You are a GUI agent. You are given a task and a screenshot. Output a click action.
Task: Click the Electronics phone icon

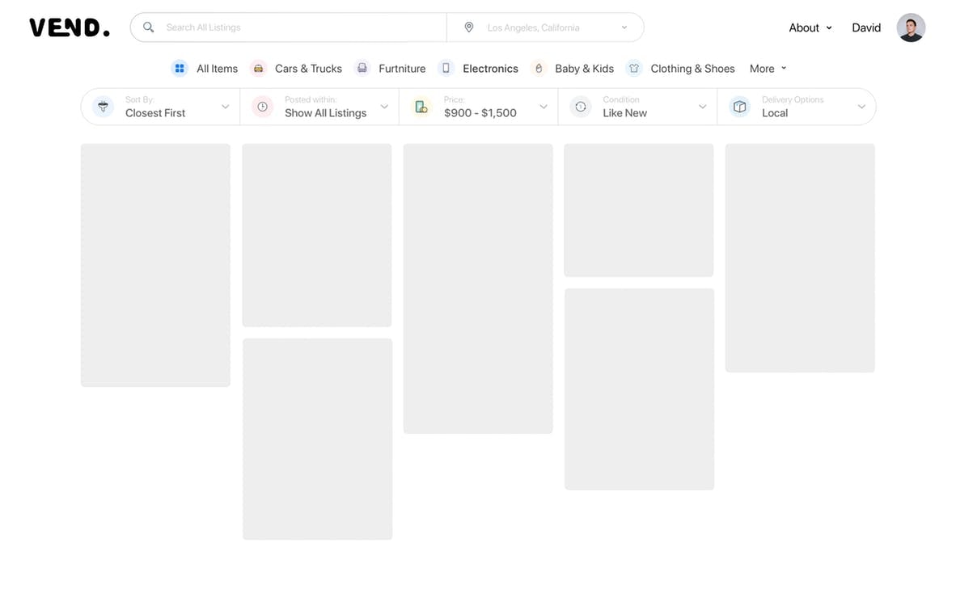[446, 68]
